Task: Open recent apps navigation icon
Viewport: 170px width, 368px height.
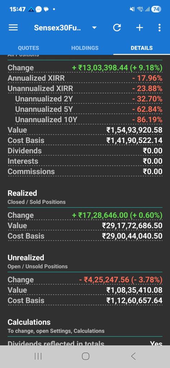Action: coord(38,356)
